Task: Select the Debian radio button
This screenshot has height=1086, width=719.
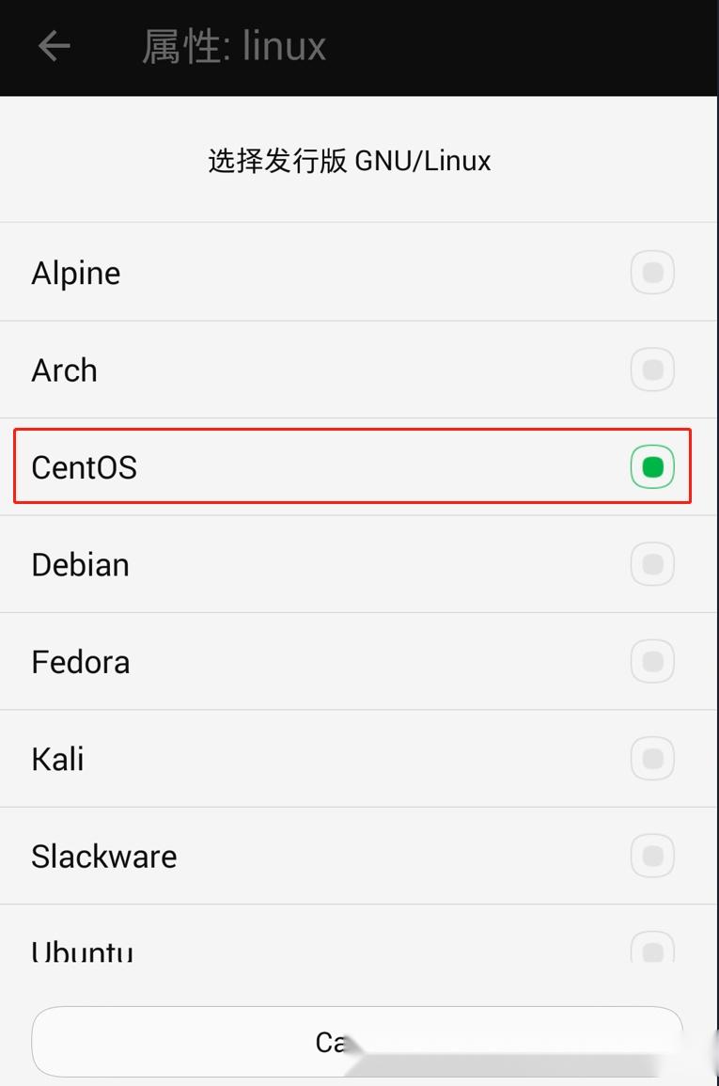Action: [652, 564]
